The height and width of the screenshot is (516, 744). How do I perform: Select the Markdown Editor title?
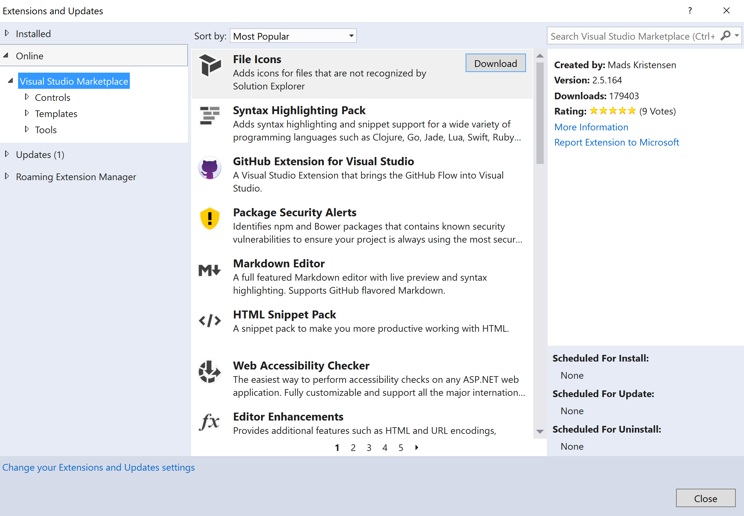(278, 264)
